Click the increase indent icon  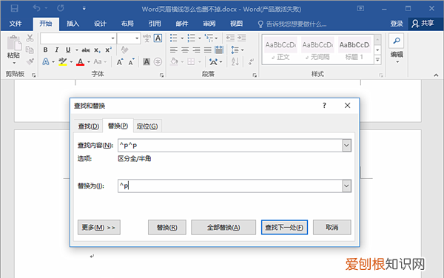[x=241, y=38]
